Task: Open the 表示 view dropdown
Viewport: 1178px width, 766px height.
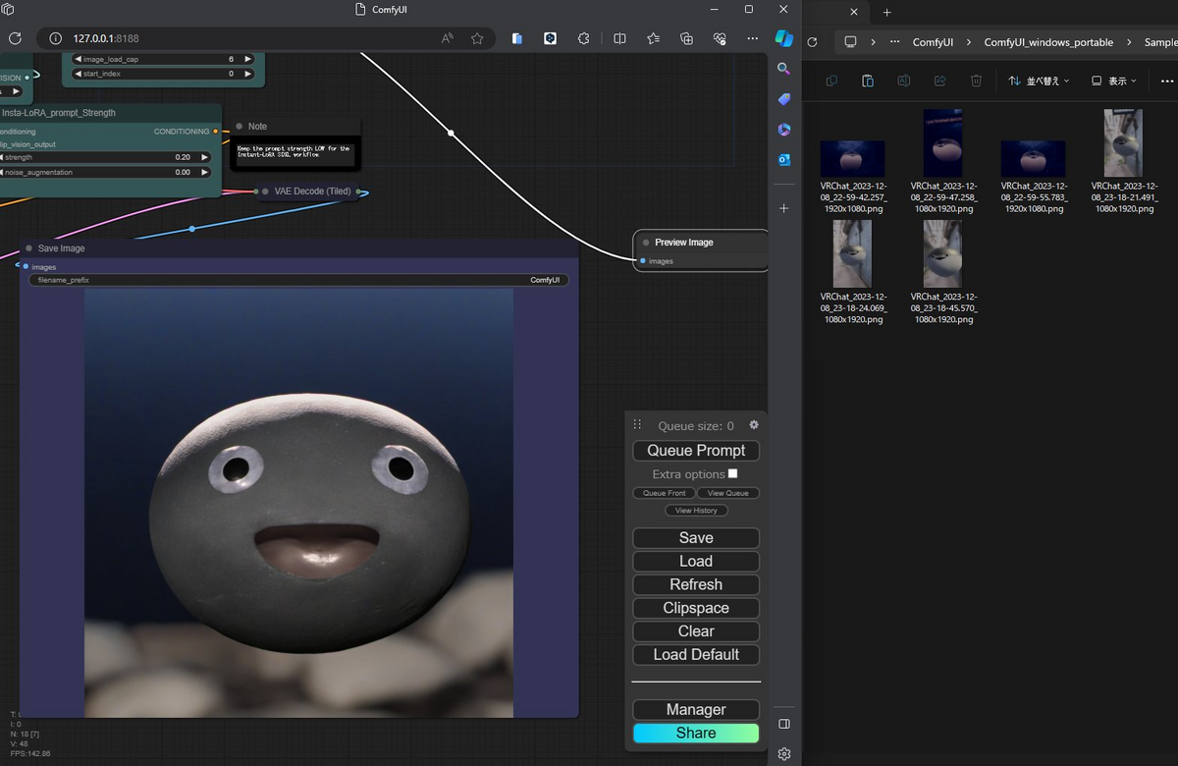Action: click(x=1114, y=81)
